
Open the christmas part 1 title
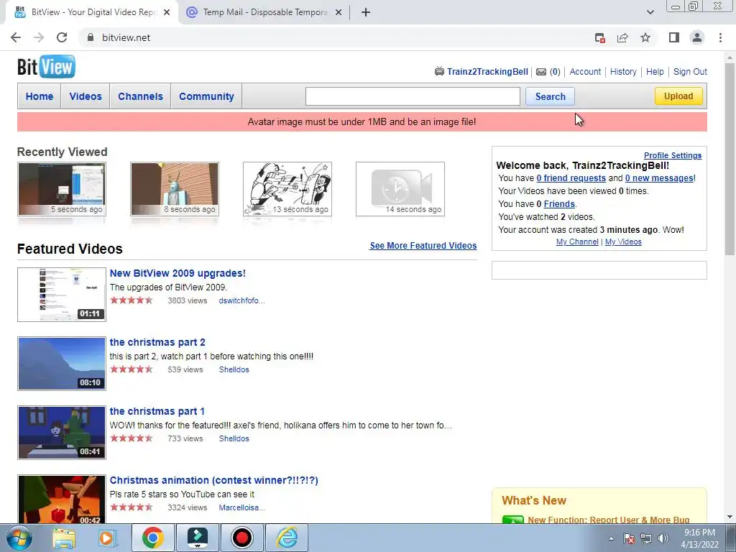(x=157, y=411)
